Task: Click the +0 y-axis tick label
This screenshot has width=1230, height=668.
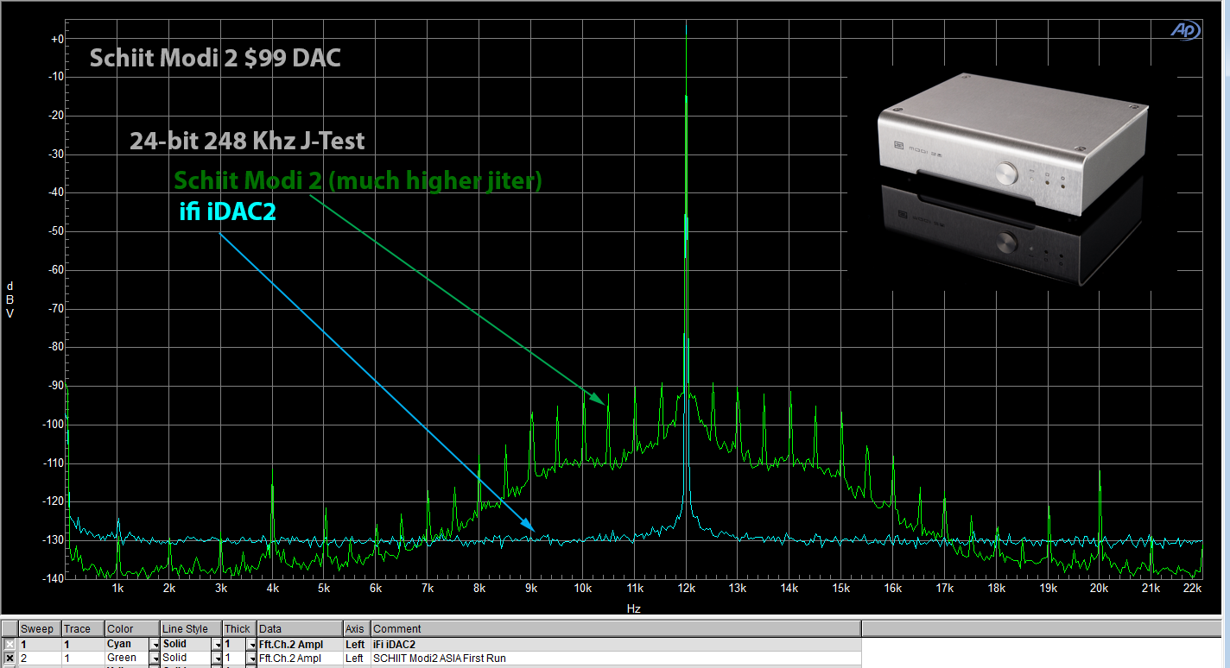Action: [x=57, y=39]
